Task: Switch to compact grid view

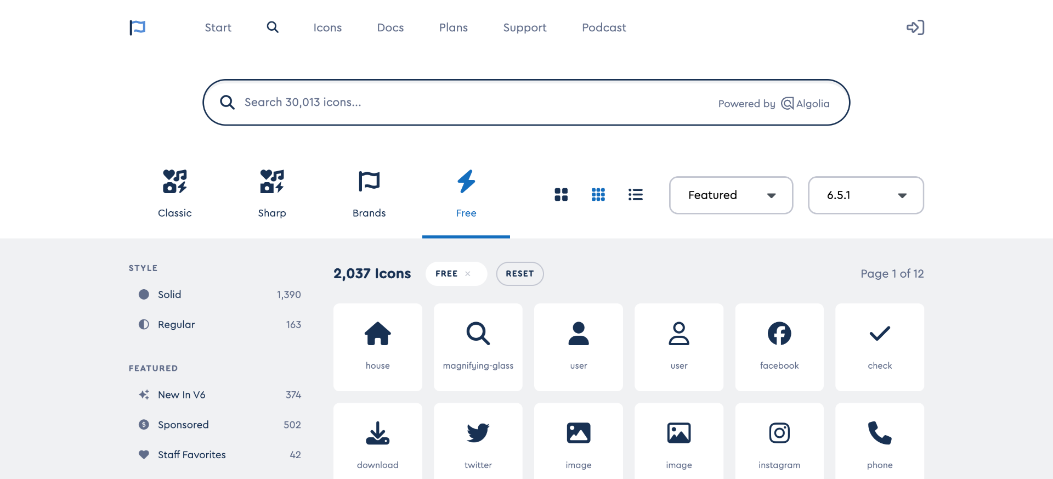Action: (598, 195)
